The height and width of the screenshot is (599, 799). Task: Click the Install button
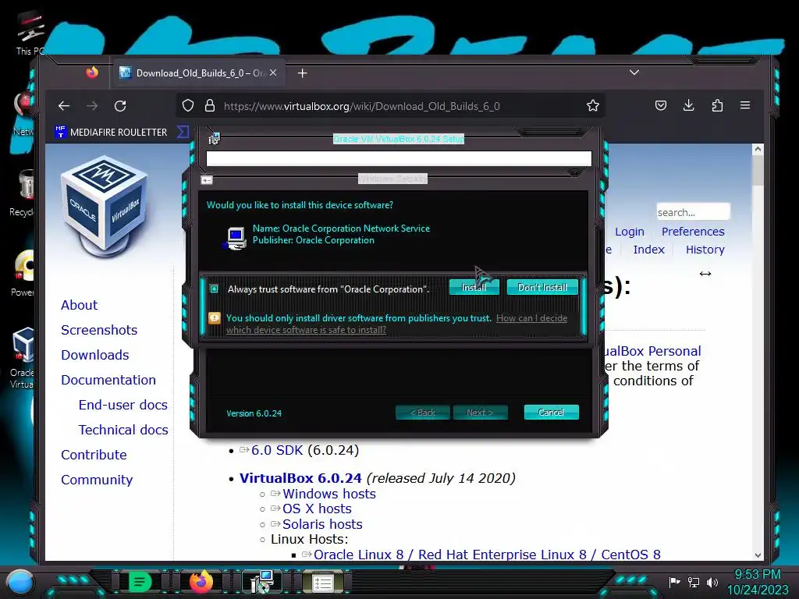(x=474, y=287)
